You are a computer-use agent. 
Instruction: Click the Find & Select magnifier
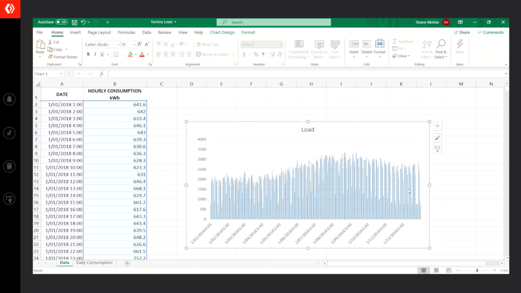[441, 44]
